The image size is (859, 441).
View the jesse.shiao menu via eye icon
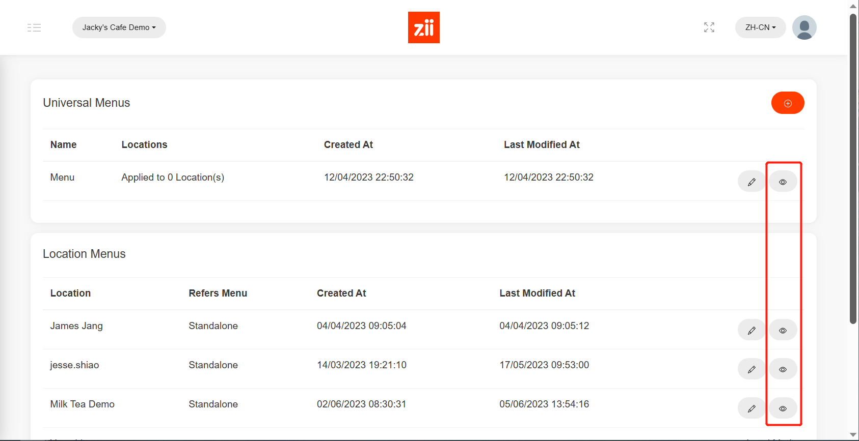(x=783, y=370)
